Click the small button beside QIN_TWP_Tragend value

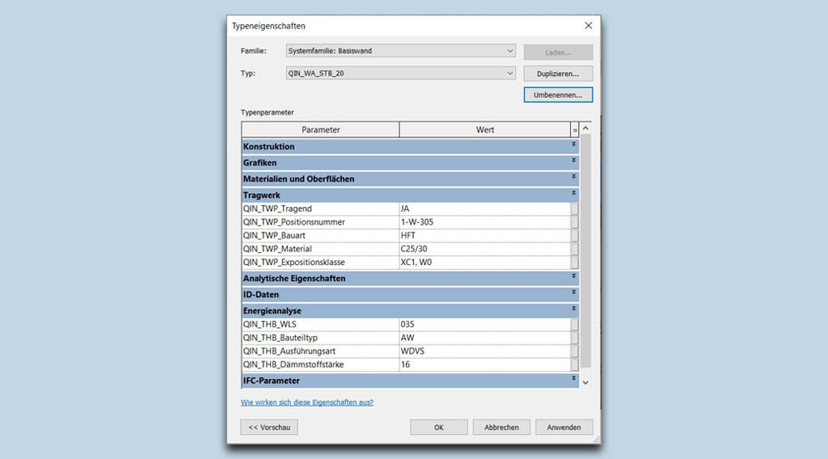click(574, 208)
